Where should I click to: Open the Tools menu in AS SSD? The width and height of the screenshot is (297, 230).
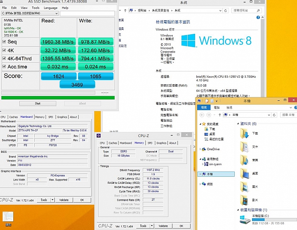[x=35, y=8]
